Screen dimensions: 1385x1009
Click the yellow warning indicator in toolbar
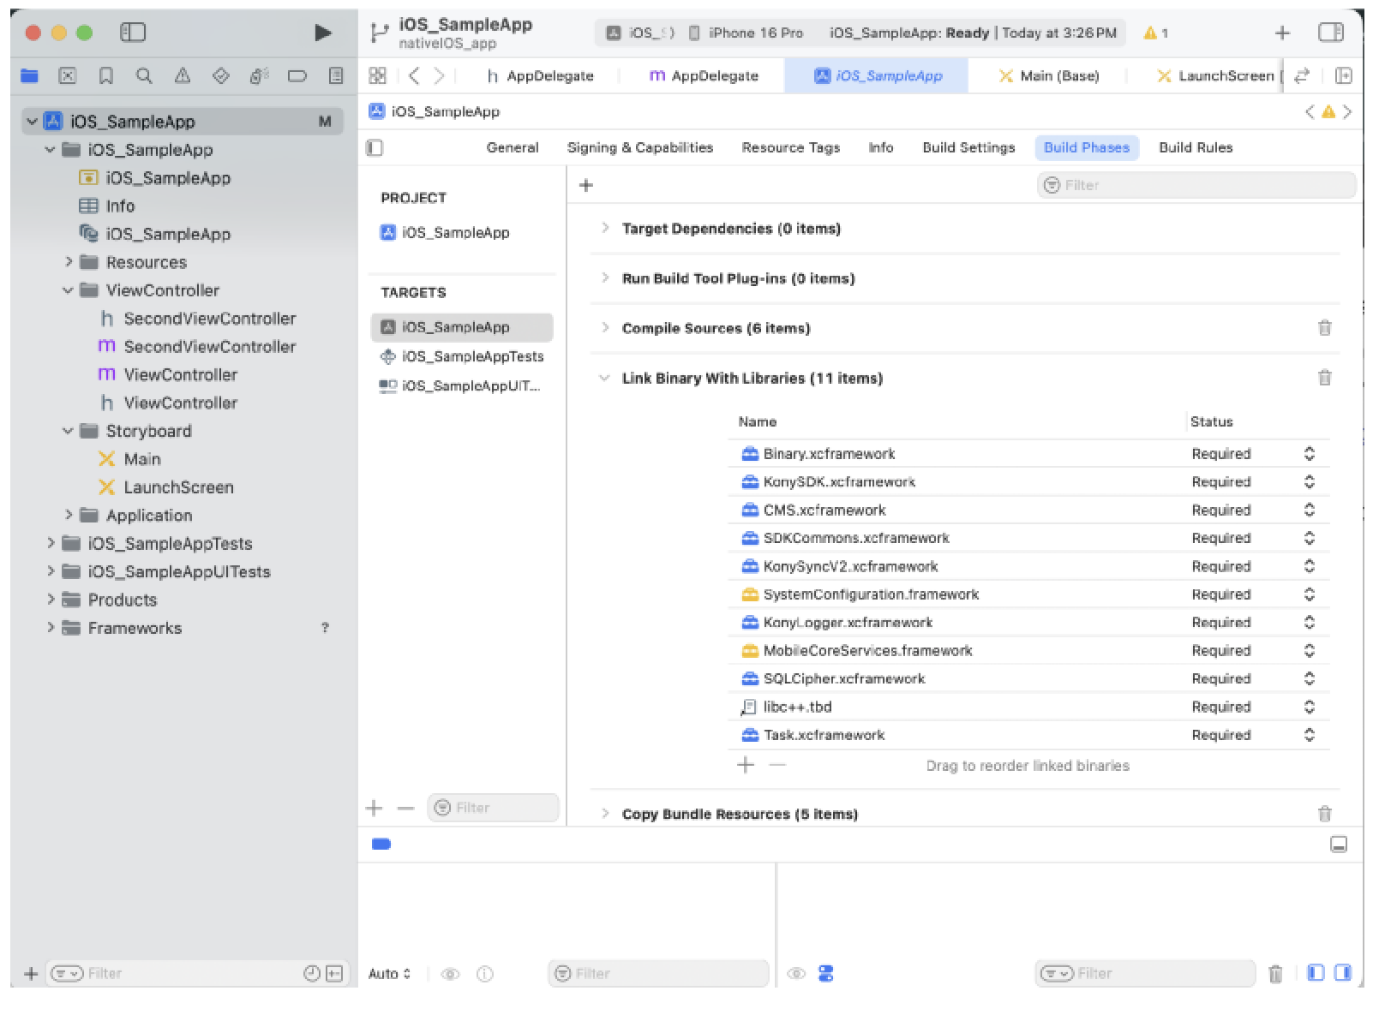click(x=1155, y=33)
